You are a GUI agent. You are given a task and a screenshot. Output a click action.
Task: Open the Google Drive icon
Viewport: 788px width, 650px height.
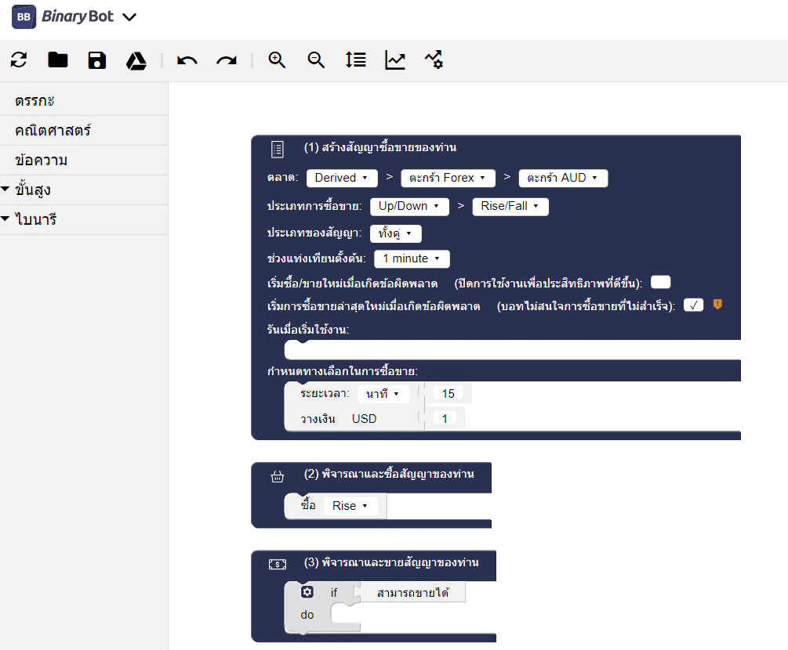[x=136, y=60]
